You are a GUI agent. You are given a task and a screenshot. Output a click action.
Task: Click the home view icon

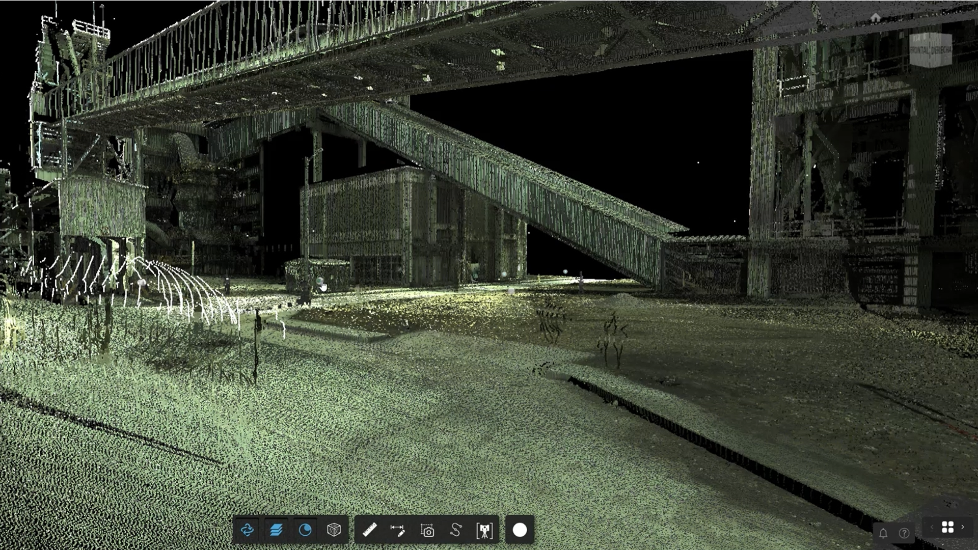(875, 18)
